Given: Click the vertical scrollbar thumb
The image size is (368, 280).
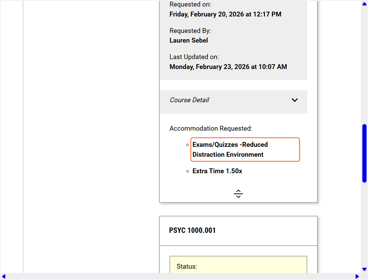Looking at the screenshot, I should pyautogui.click(x=364, y=153).
